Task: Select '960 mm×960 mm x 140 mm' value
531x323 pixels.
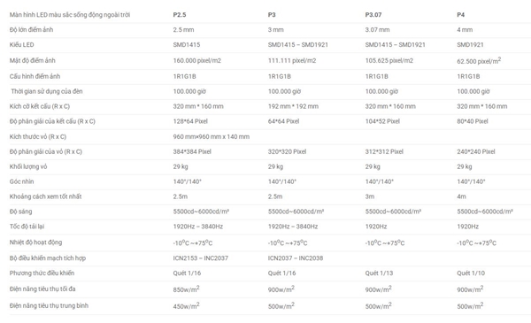Action: coord(212,137)
